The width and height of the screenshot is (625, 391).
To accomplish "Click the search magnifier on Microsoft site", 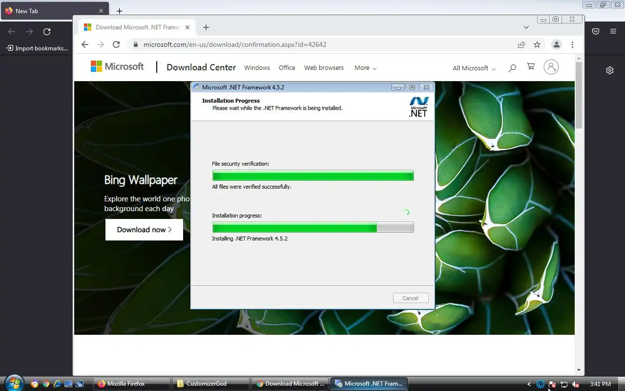I will [x=512, y=68].
